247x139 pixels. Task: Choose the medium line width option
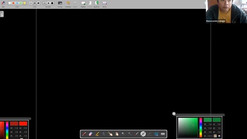pyautogui.click(x=35, y=3)
